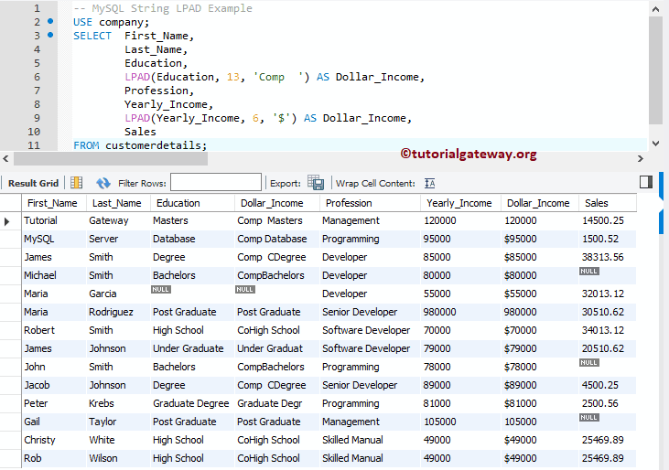669x470 pixels.
Task: Click right arrow of horizontal scrollbar
Action: (641, 159)
